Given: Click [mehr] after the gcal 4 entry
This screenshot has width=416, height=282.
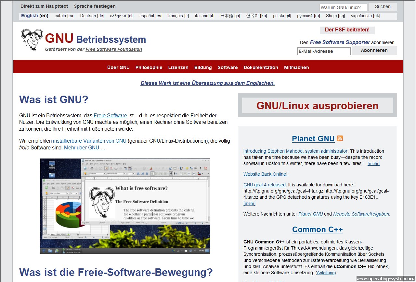Looking at the screenshot, I should point(249,204).
